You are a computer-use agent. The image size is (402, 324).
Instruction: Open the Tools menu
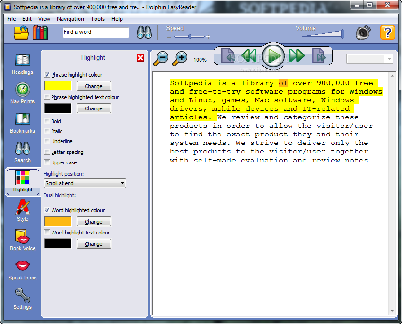[x=98, y=19]
